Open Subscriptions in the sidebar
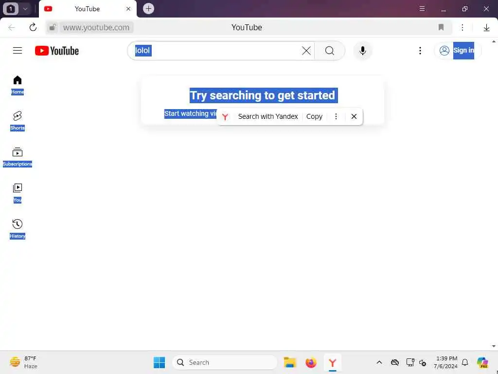498x374 pixels. tap(18, 157)
